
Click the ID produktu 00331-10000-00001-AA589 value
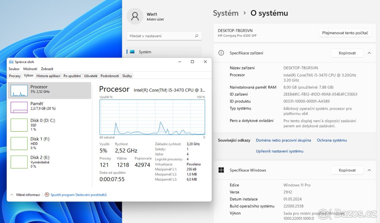307,101
